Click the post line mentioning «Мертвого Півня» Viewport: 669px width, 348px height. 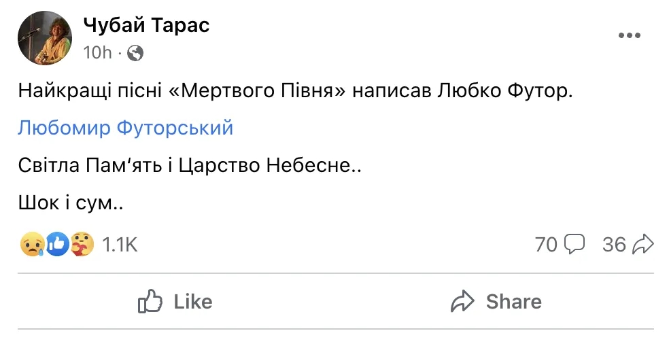click(x=295, y=91)
